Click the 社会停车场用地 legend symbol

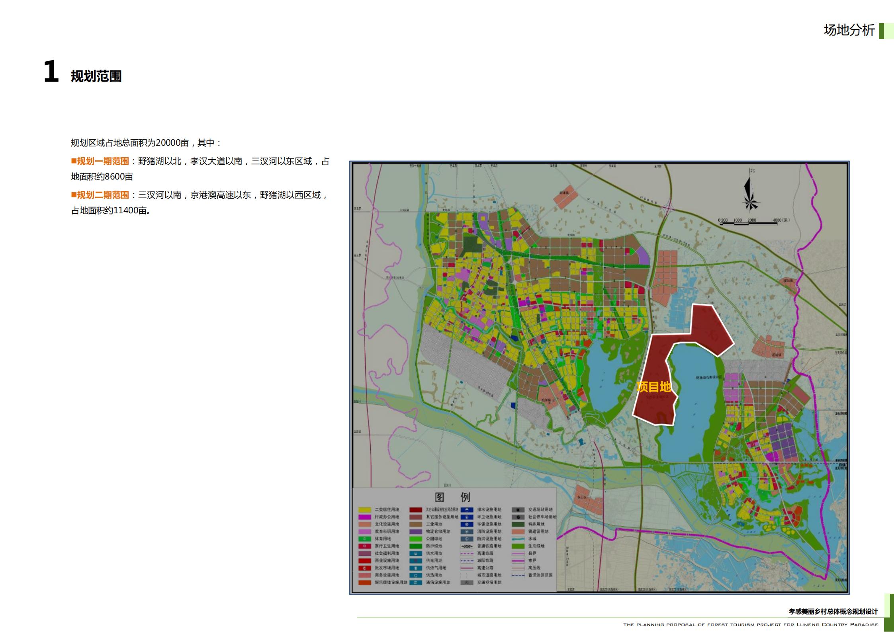(518, 517)
